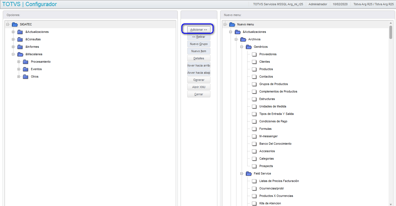
Task: Collapse the SIGATEC root node
Action: (x=8, y=25)
